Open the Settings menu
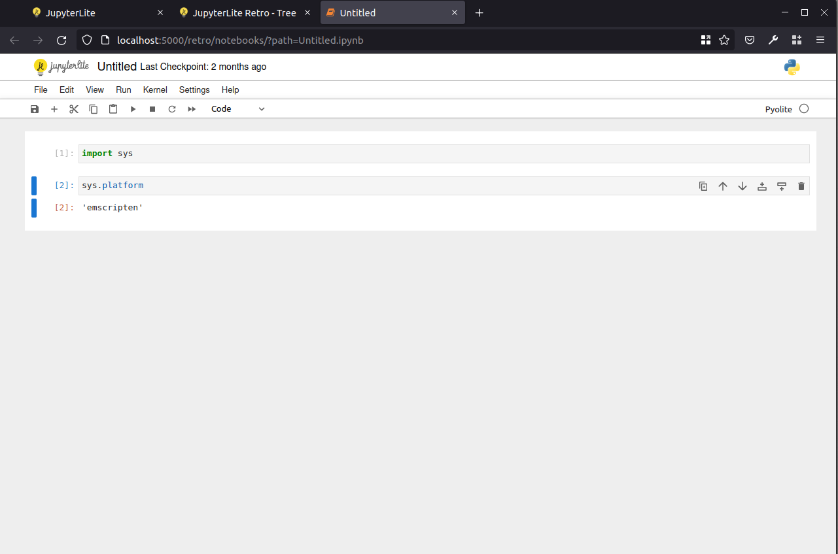Viewport: 838px width, 554px height. 194,90
